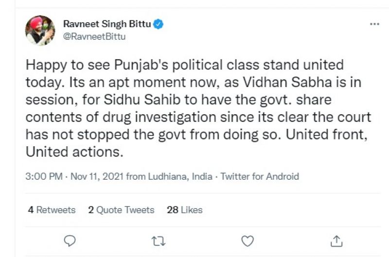Open the reply icon under the tweet
This screenshot has width=389, height=257.
pos(70,240)
